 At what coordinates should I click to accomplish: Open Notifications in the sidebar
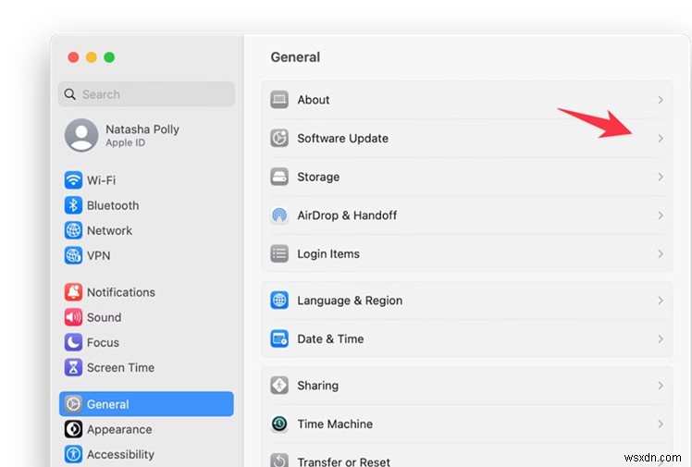click(x=146, y=292)
